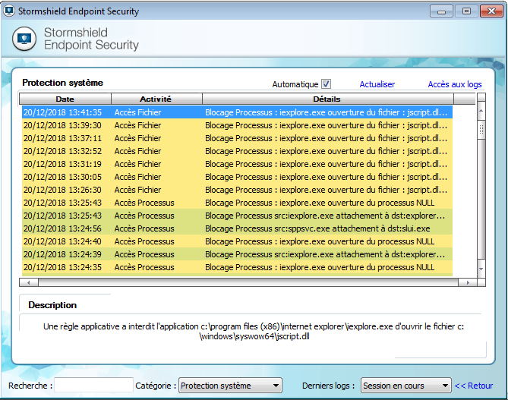Select the log entry dated 13:41:35

pos(237,112)
